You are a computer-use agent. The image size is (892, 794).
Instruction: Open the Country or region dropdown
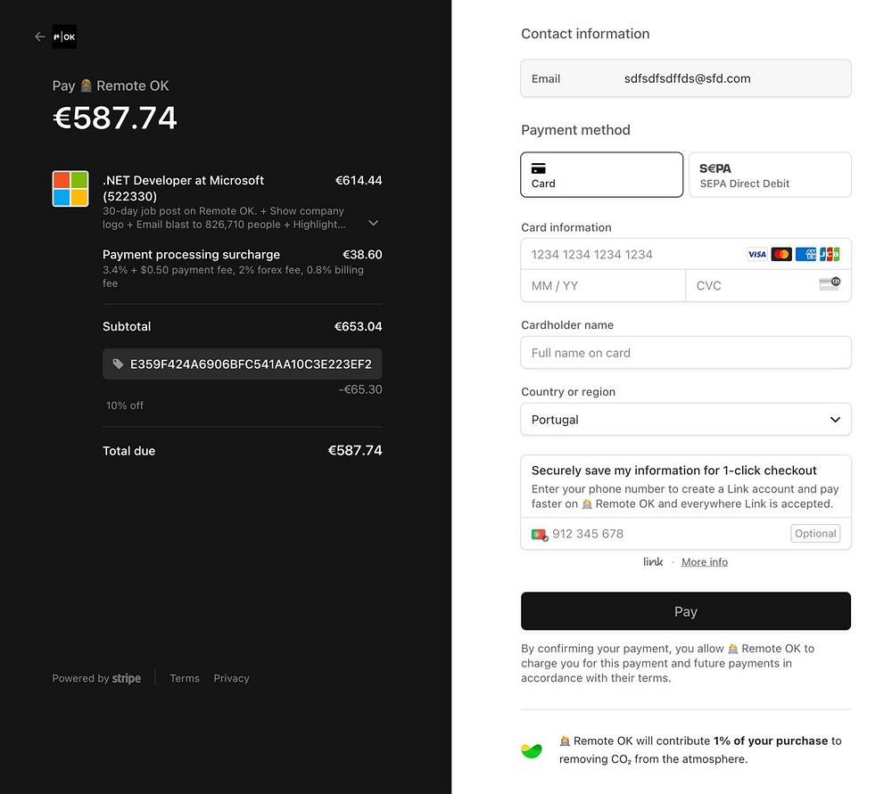click(x=685, y=420)
